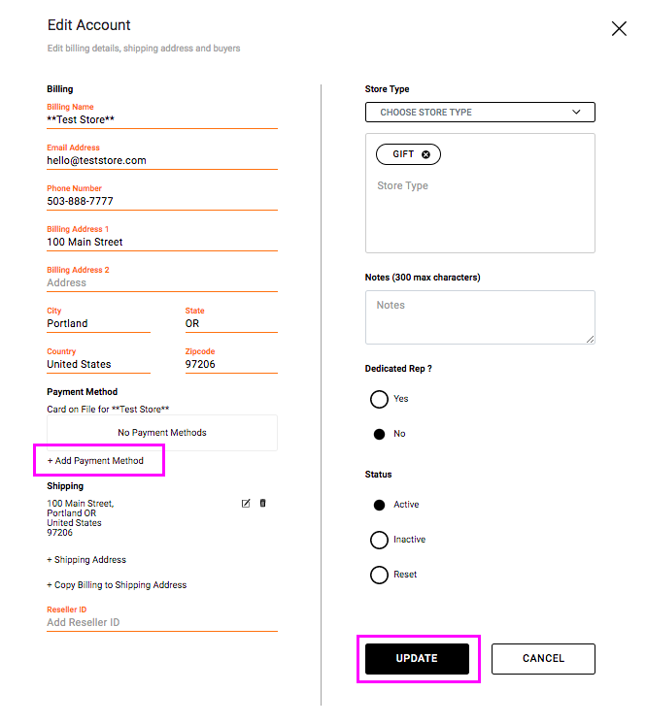
Task: Click the Billing Name field
Action: point(161,120)
